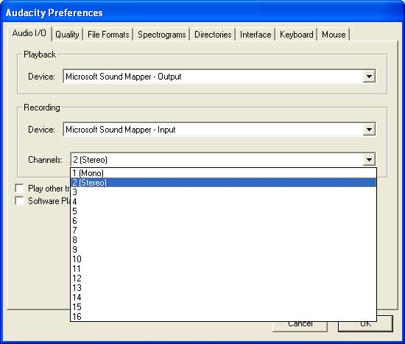Click the Channels field showing 2 (Stereo)
Image resolution: width=405 pixels, height=344 pixels.
tap(223, 160)
